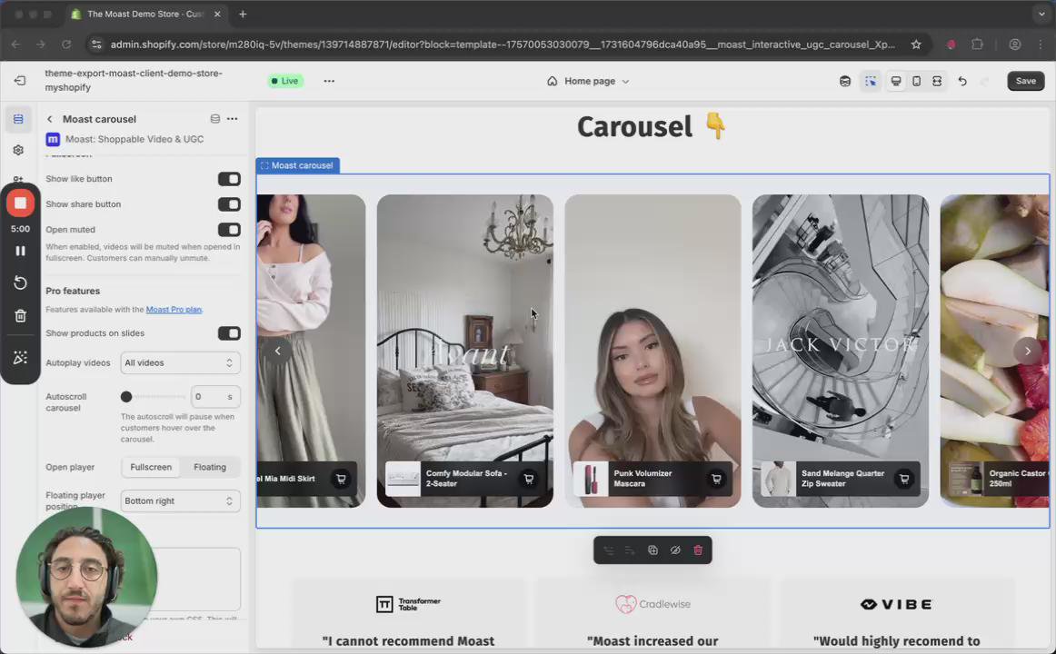The image size is (1056, 654).
Task: Save theme changes
Action: click(x=1026, y=81)
